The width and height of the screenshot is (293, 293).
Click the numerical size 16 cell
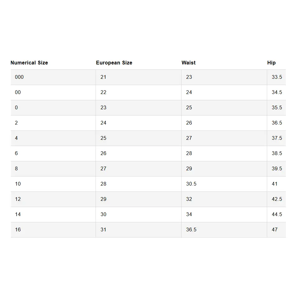click(x=18, y=229)
